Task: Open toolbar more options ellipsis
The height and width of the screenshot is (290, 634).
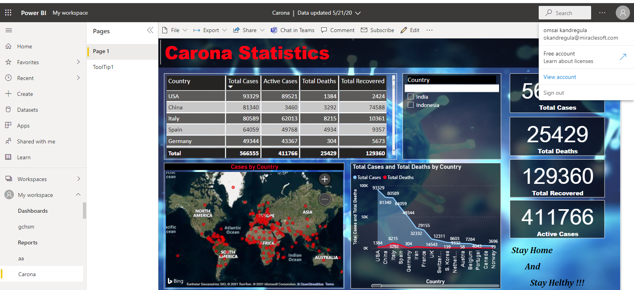Action: click(430, 30)
